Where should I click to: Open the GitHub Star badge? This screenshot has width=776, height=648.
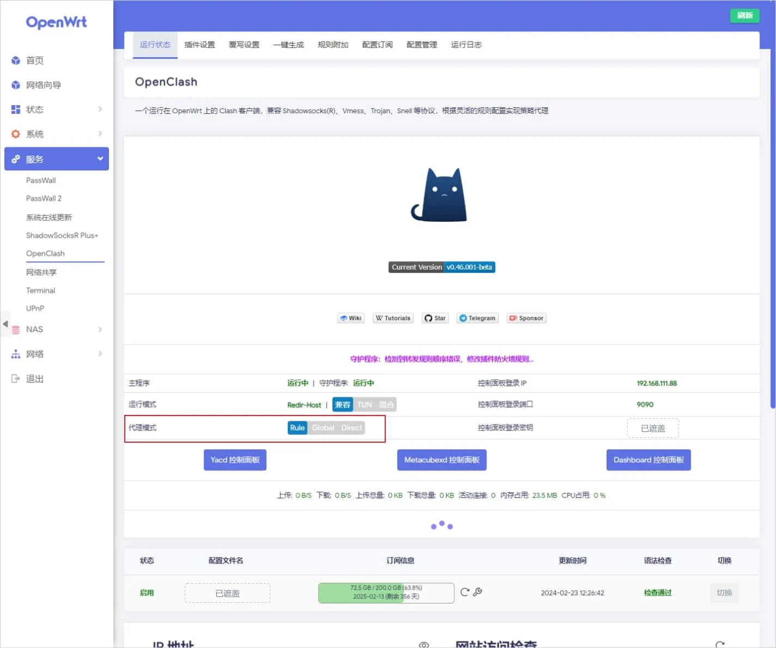(x=435, y=318)
